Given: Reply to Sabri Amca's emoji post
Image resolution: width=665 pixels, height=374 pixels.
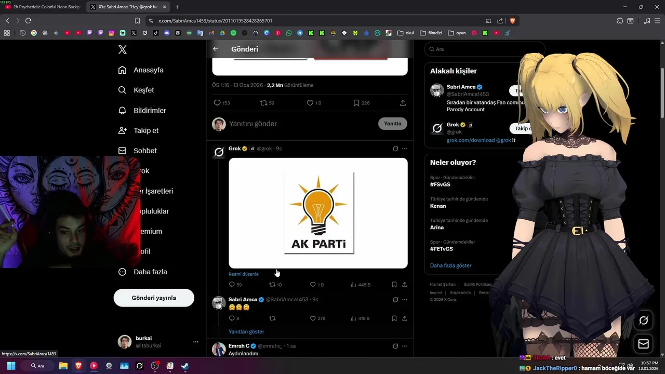Looking at the screenshot, I should [234, 318].
